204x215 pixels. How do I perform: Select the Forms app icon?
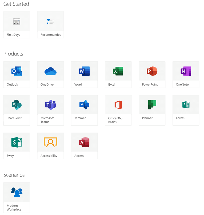click(x=186, y=105)
